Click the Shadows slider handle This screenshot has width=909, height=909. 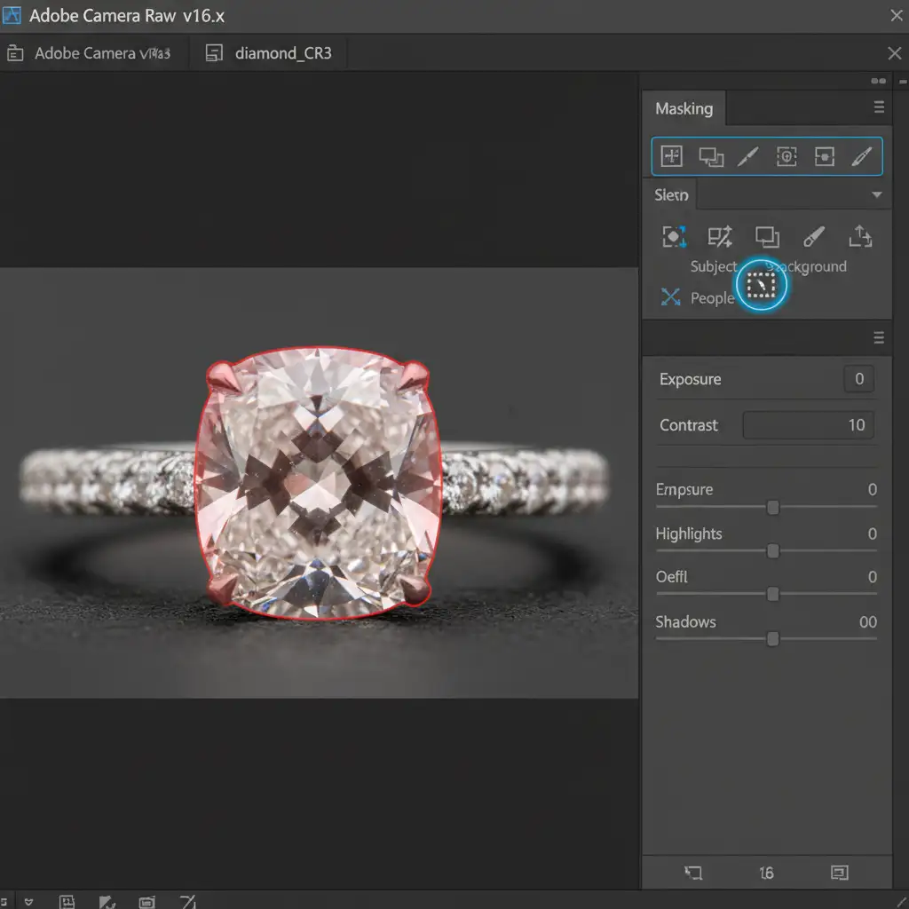(773, 639)
